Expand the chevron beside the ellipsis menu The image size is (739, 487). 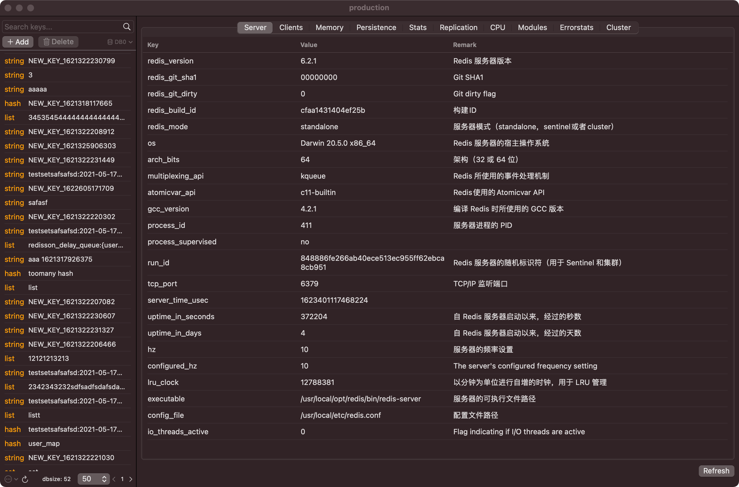(16, 479)
